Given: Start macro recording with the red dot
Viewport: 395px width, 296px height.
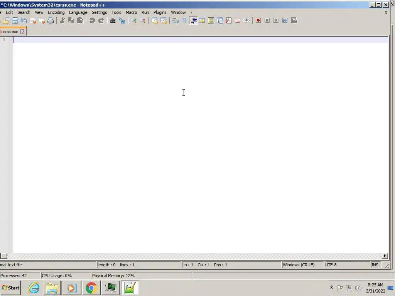Looking at the screenshot, I should pyautogui.click(x=258, y=20).
